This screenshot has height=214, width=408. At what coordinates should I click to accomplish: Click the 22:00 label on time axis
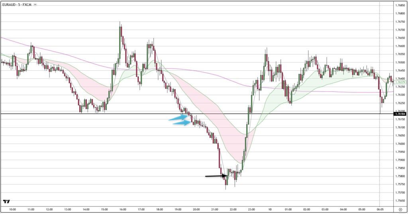233,209
